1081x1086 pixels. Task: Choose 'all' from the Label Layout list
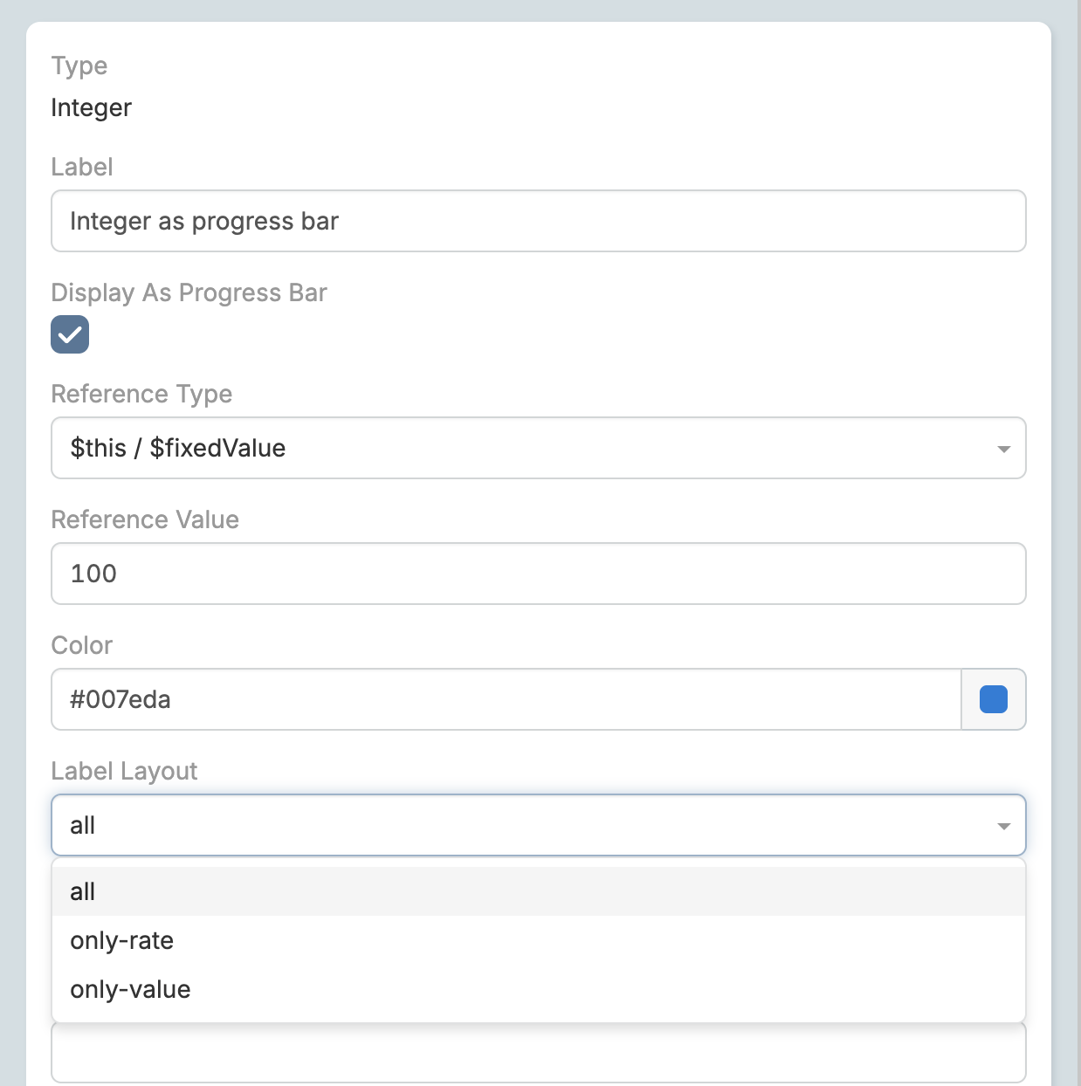coord(83,891)
